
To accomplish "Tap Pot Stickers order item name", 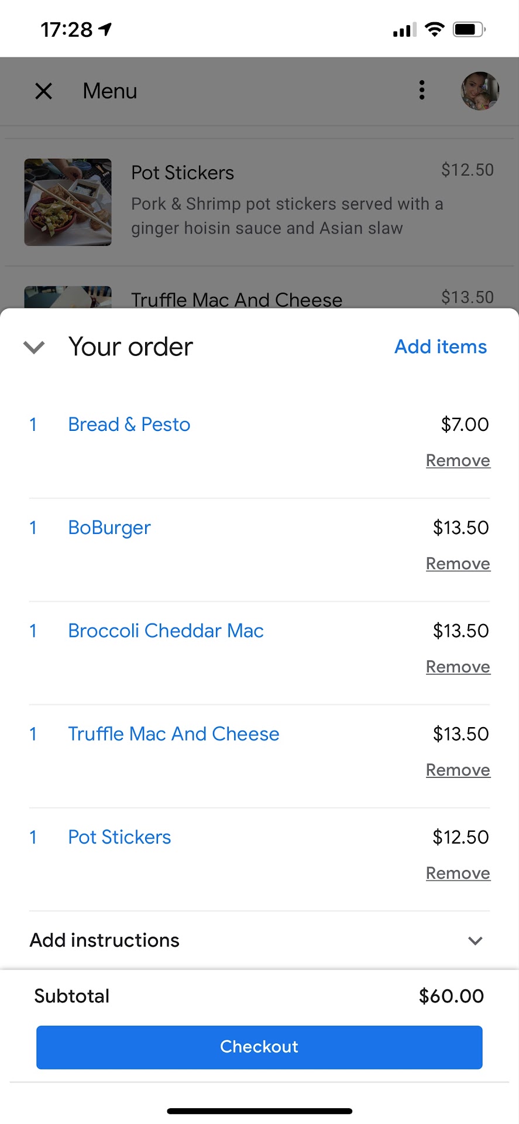I will click(119, 837).
